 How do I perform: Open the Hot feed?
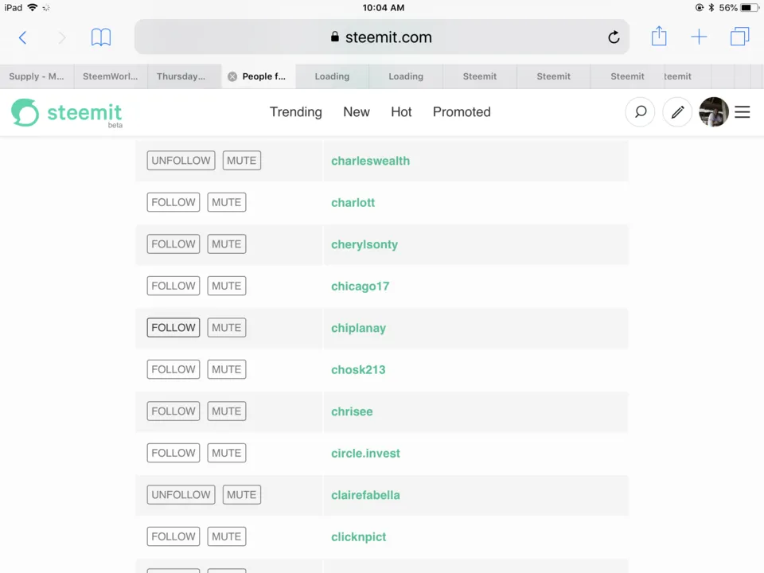click(x=401, y=112)
